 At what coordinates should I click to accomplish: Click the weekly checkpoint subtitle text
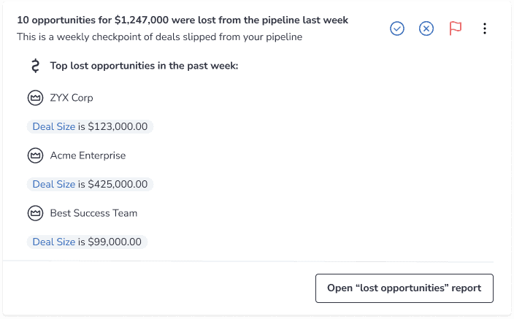tap(160, 36)
